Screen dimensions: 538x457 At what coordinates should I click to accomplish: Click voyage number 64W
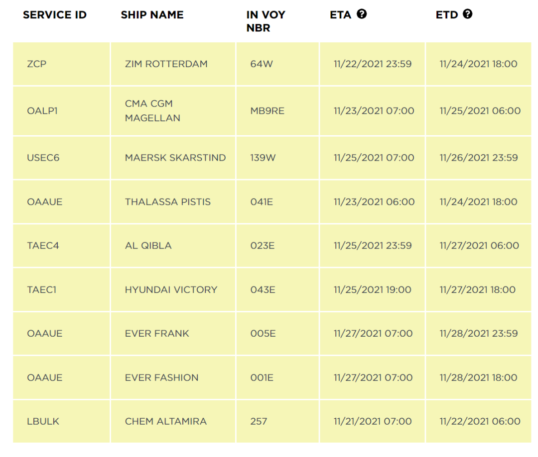(262, 64)
